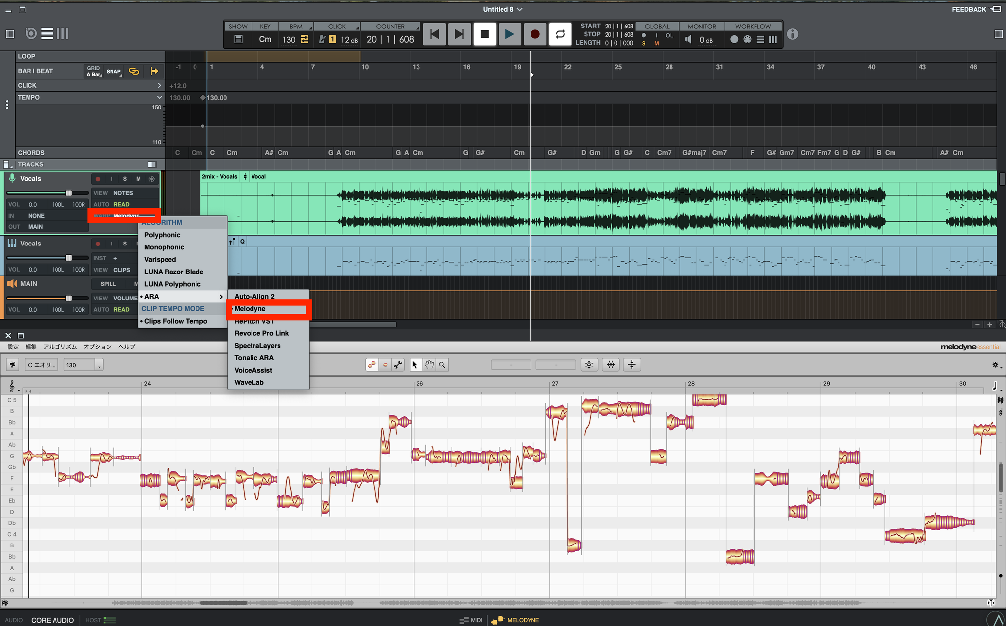The image size is (1006, 626).
Task: Collapse the TEMPO ruler row chevron
Action: pyautogui.click(x=159, y=97)
